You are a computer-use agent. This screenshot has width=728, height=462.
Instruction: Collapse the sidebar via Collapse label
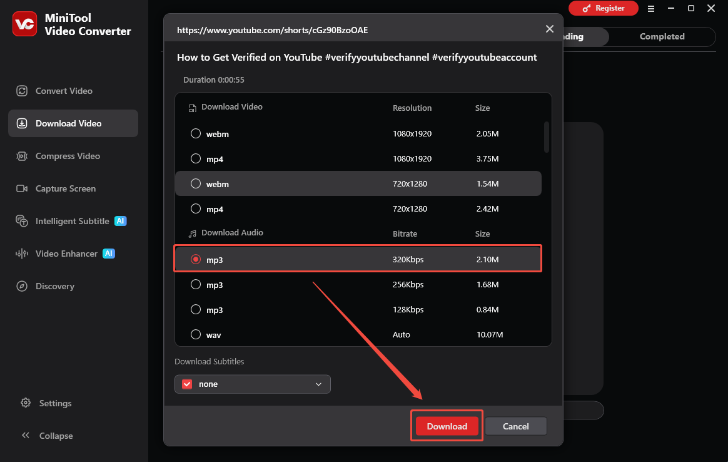[x=56, y=436]
